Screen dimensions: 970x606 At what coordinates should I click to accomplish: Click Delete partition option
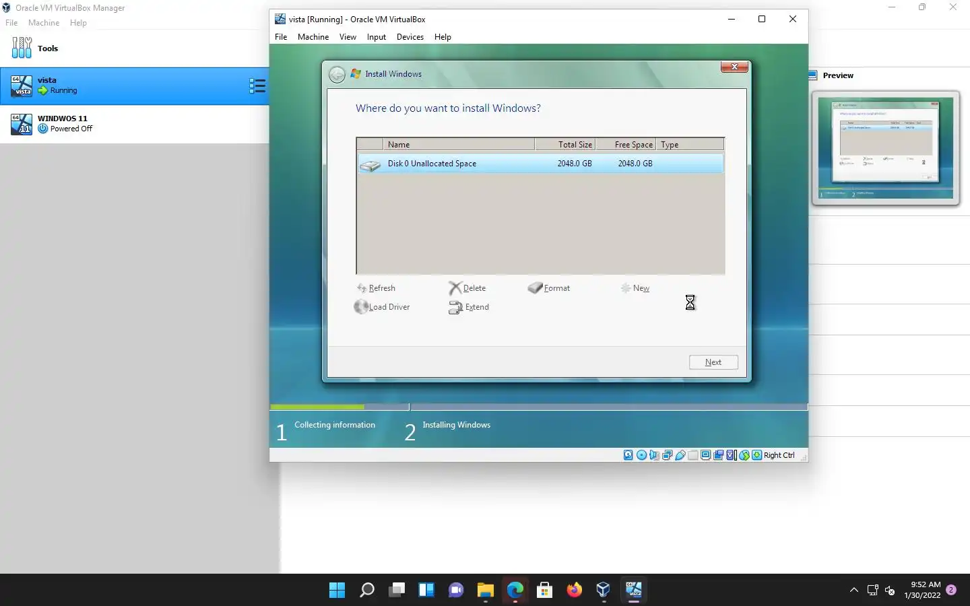click(x=467, y=288)
